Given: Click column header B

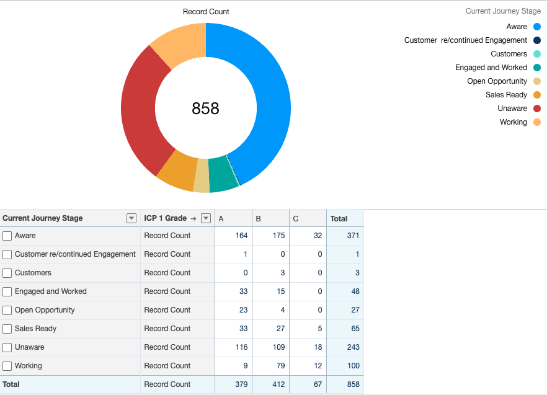Looking at the screenshot, I should pos(259,218).
